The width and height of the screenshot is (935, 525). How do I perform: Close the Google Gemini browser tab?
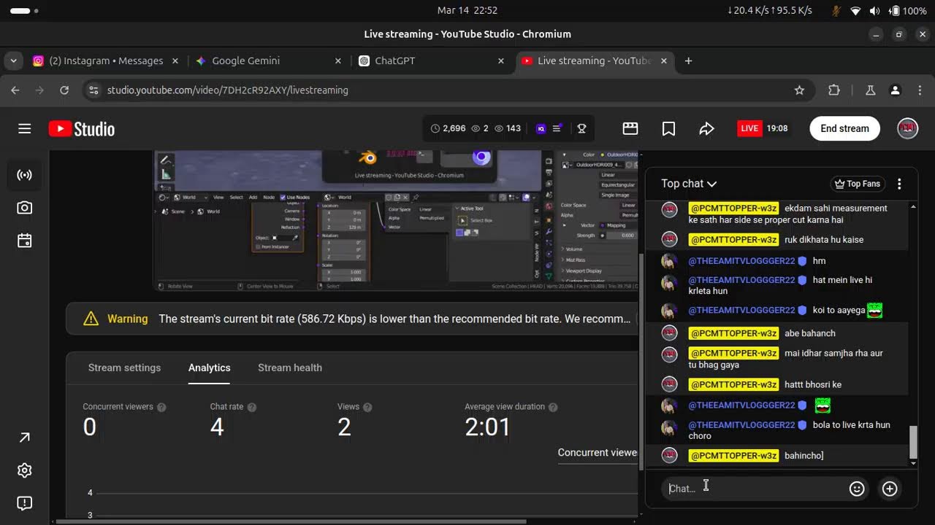tap(337, 61)
